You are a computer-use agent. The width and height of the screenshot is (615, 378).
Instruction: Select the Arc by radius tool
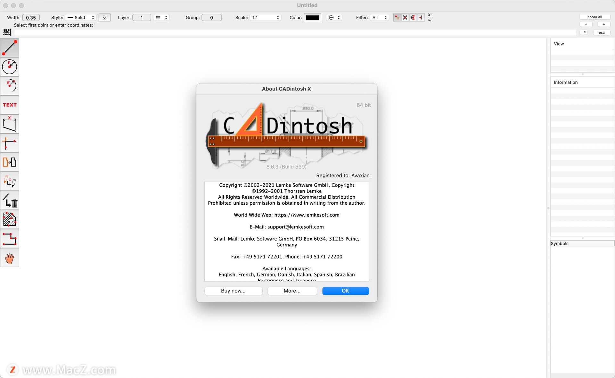(10, 86)
